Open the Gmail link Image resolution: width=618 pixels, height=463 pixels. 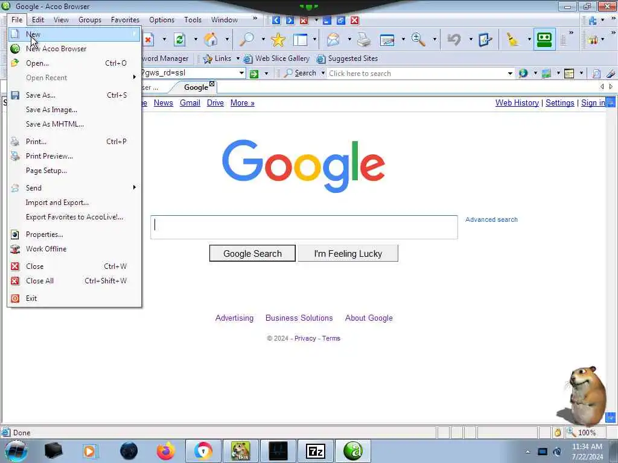point(190,102)
